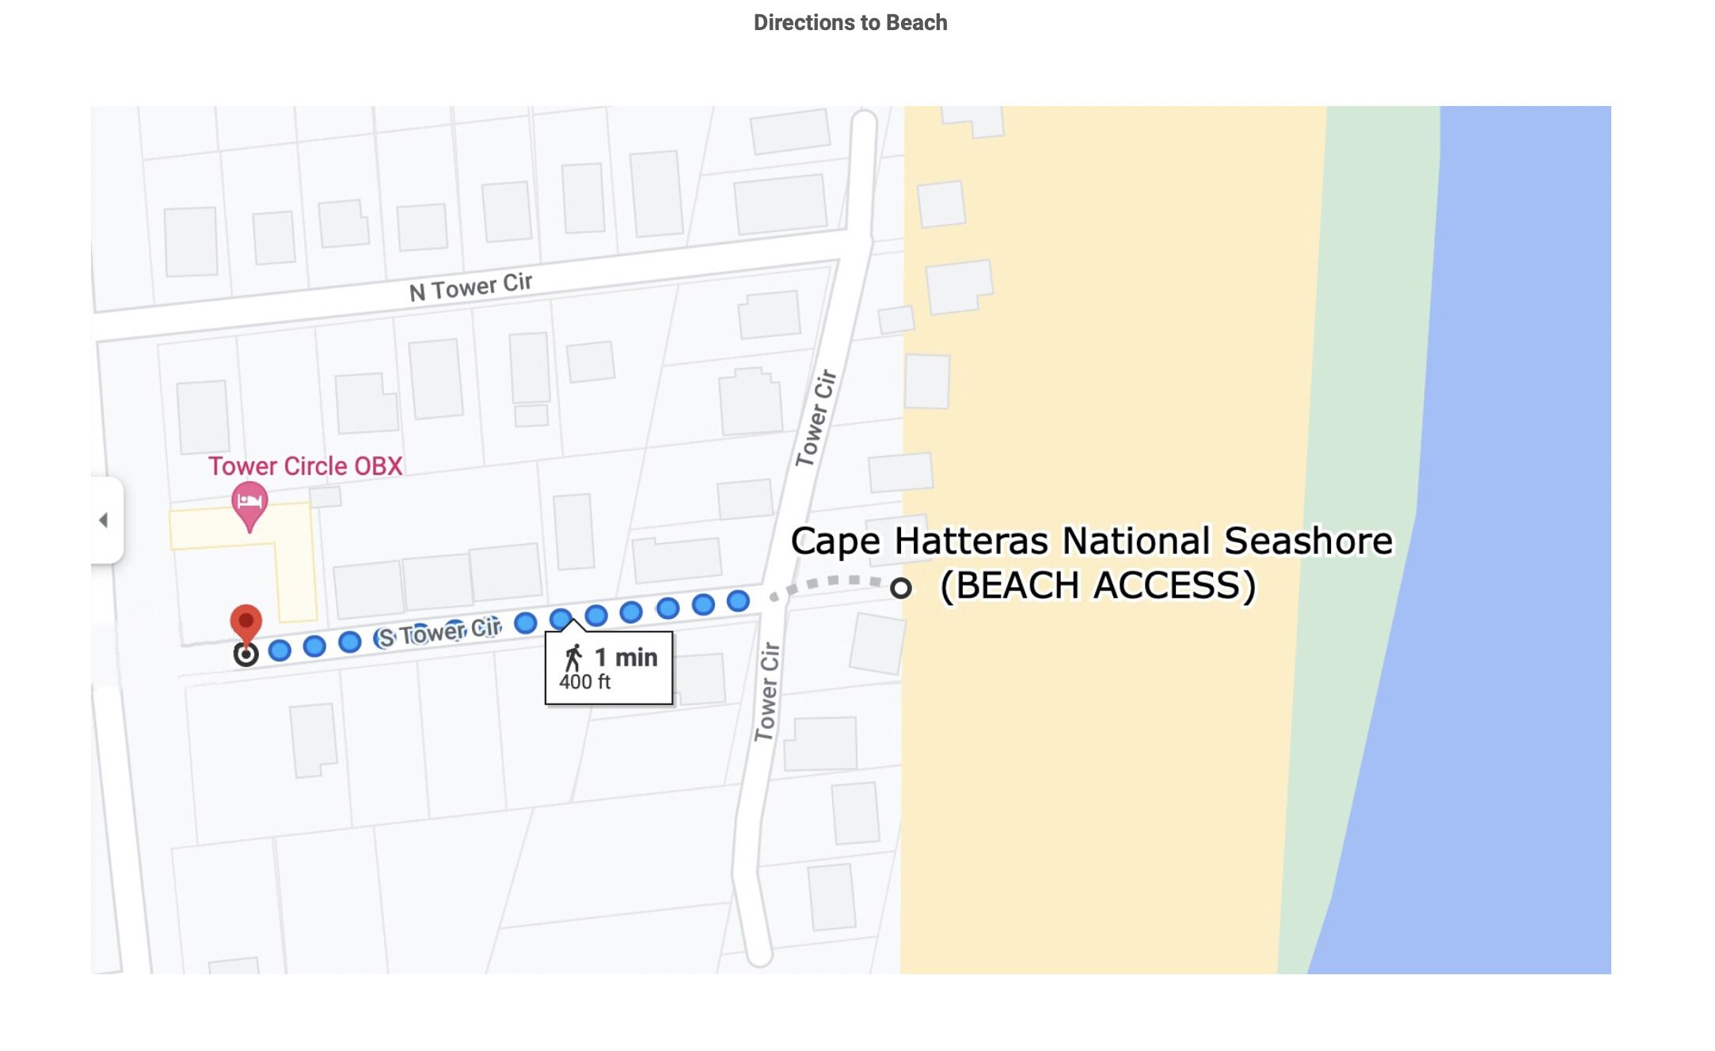The image size is (1715, 1051).
Task: Click the (BEACH ACCESS) text label
Action: coord(1098,586)
